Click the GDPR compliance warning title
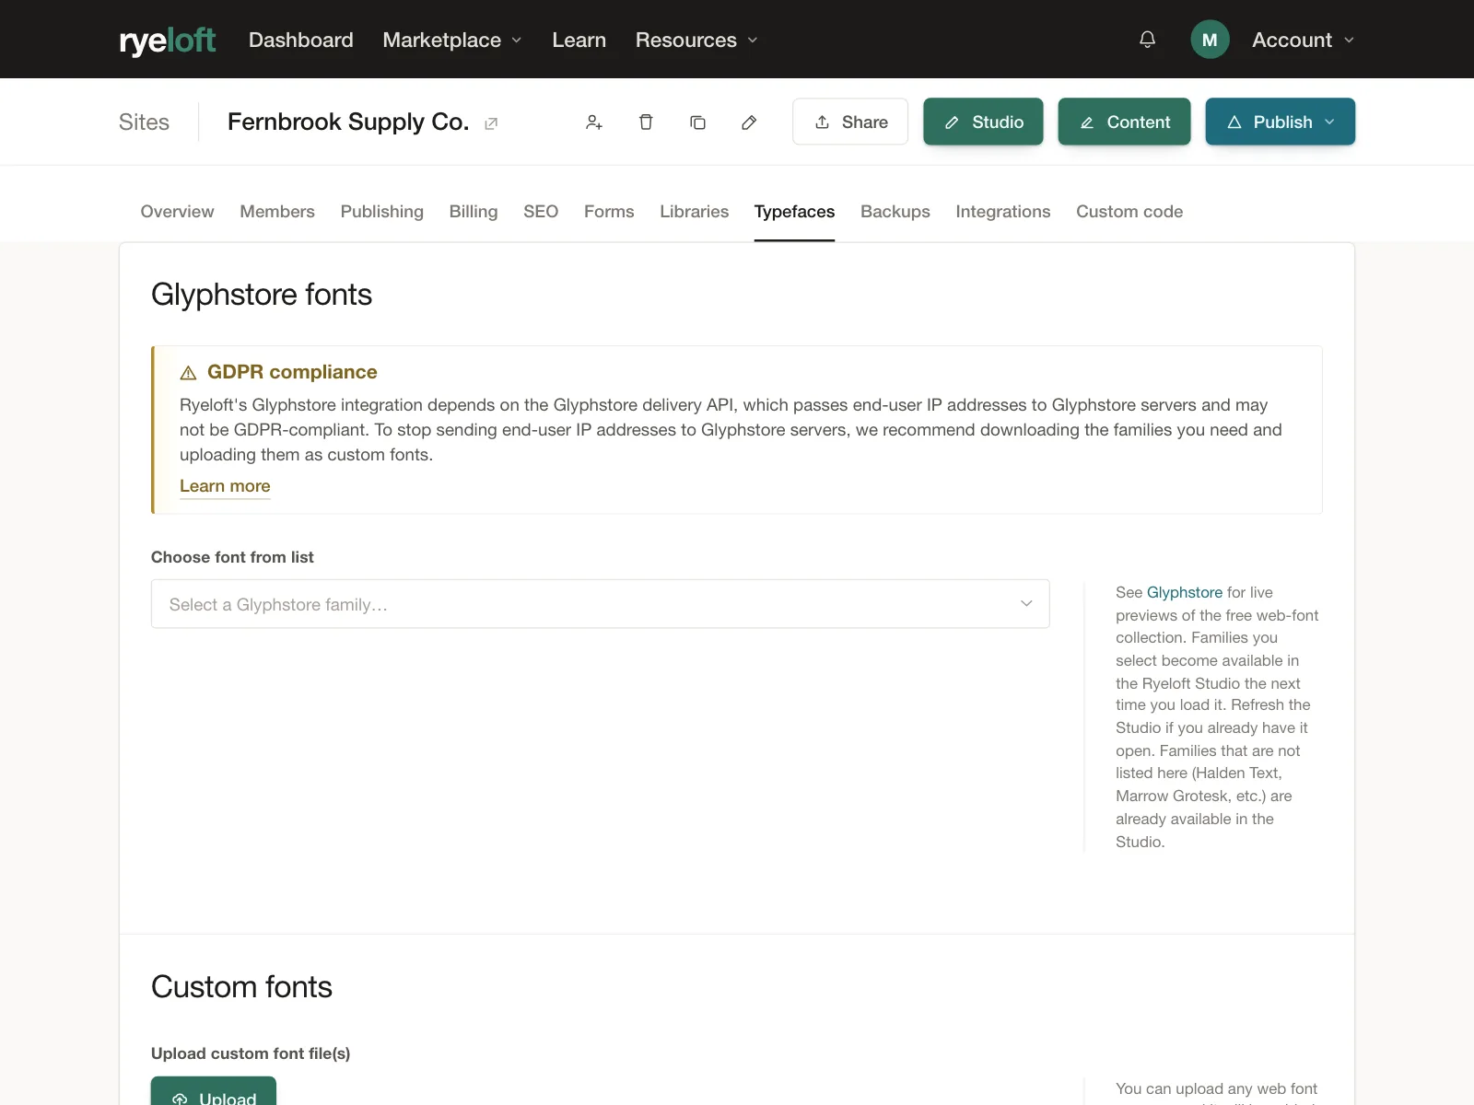This screenshot has height=1105, width=1474. [x=292, y=372]
